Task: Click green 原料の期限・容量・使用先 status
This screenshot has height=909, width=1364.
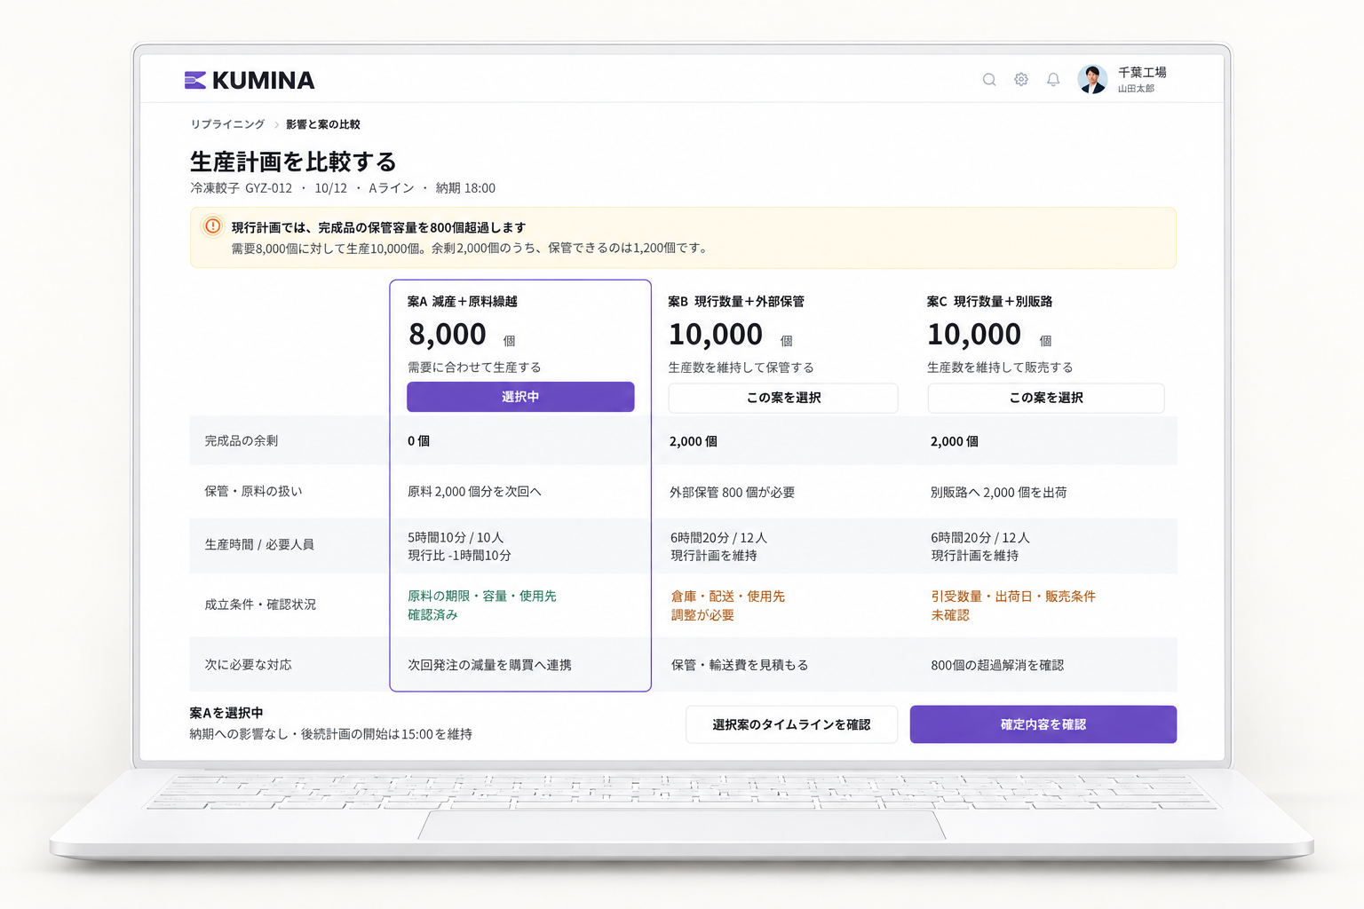Action: coord(482,596)
